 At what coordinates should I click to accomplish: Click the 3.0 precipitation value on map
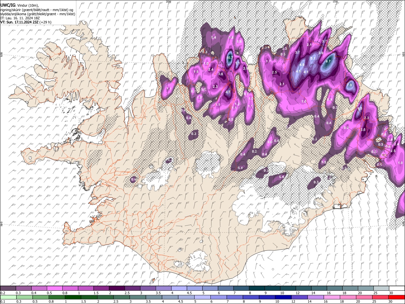(x=221, y=74)
